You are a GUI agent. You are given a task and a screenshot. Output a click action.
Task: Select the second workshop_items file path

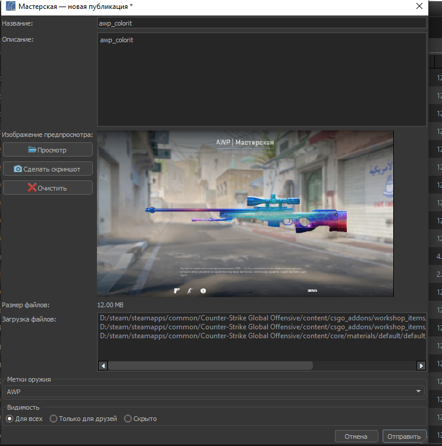coord(262,327)
